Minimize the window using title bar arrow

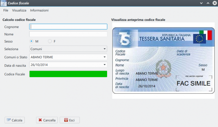coord(201,3)
